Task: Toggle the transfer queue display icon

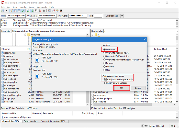Action: click(x=23, y=11)
